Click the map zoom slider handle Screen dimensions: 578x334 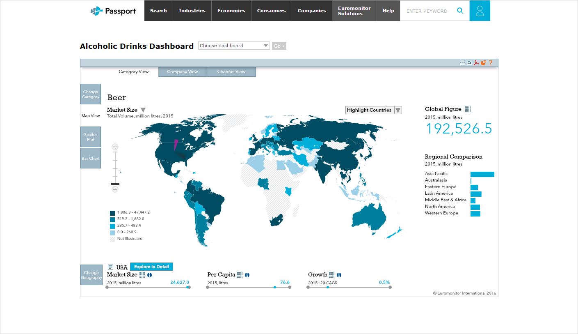115,184
